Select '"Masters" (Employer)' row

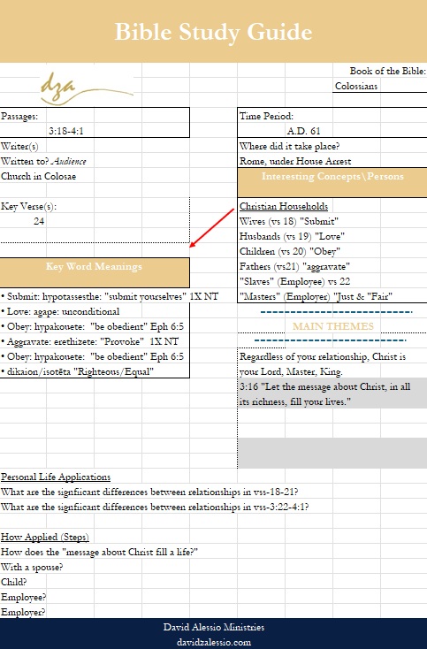coord(316,297)
